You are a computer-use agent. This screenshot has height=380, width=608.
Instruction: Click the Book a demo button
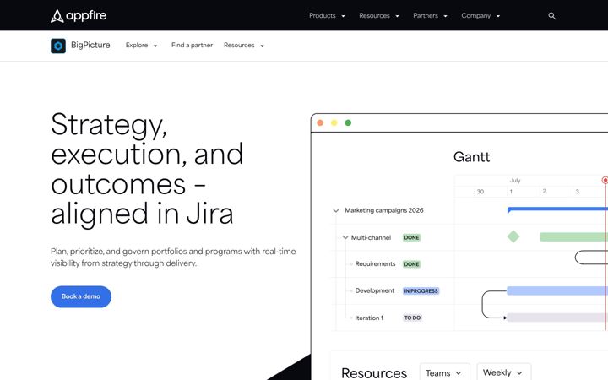81,296
